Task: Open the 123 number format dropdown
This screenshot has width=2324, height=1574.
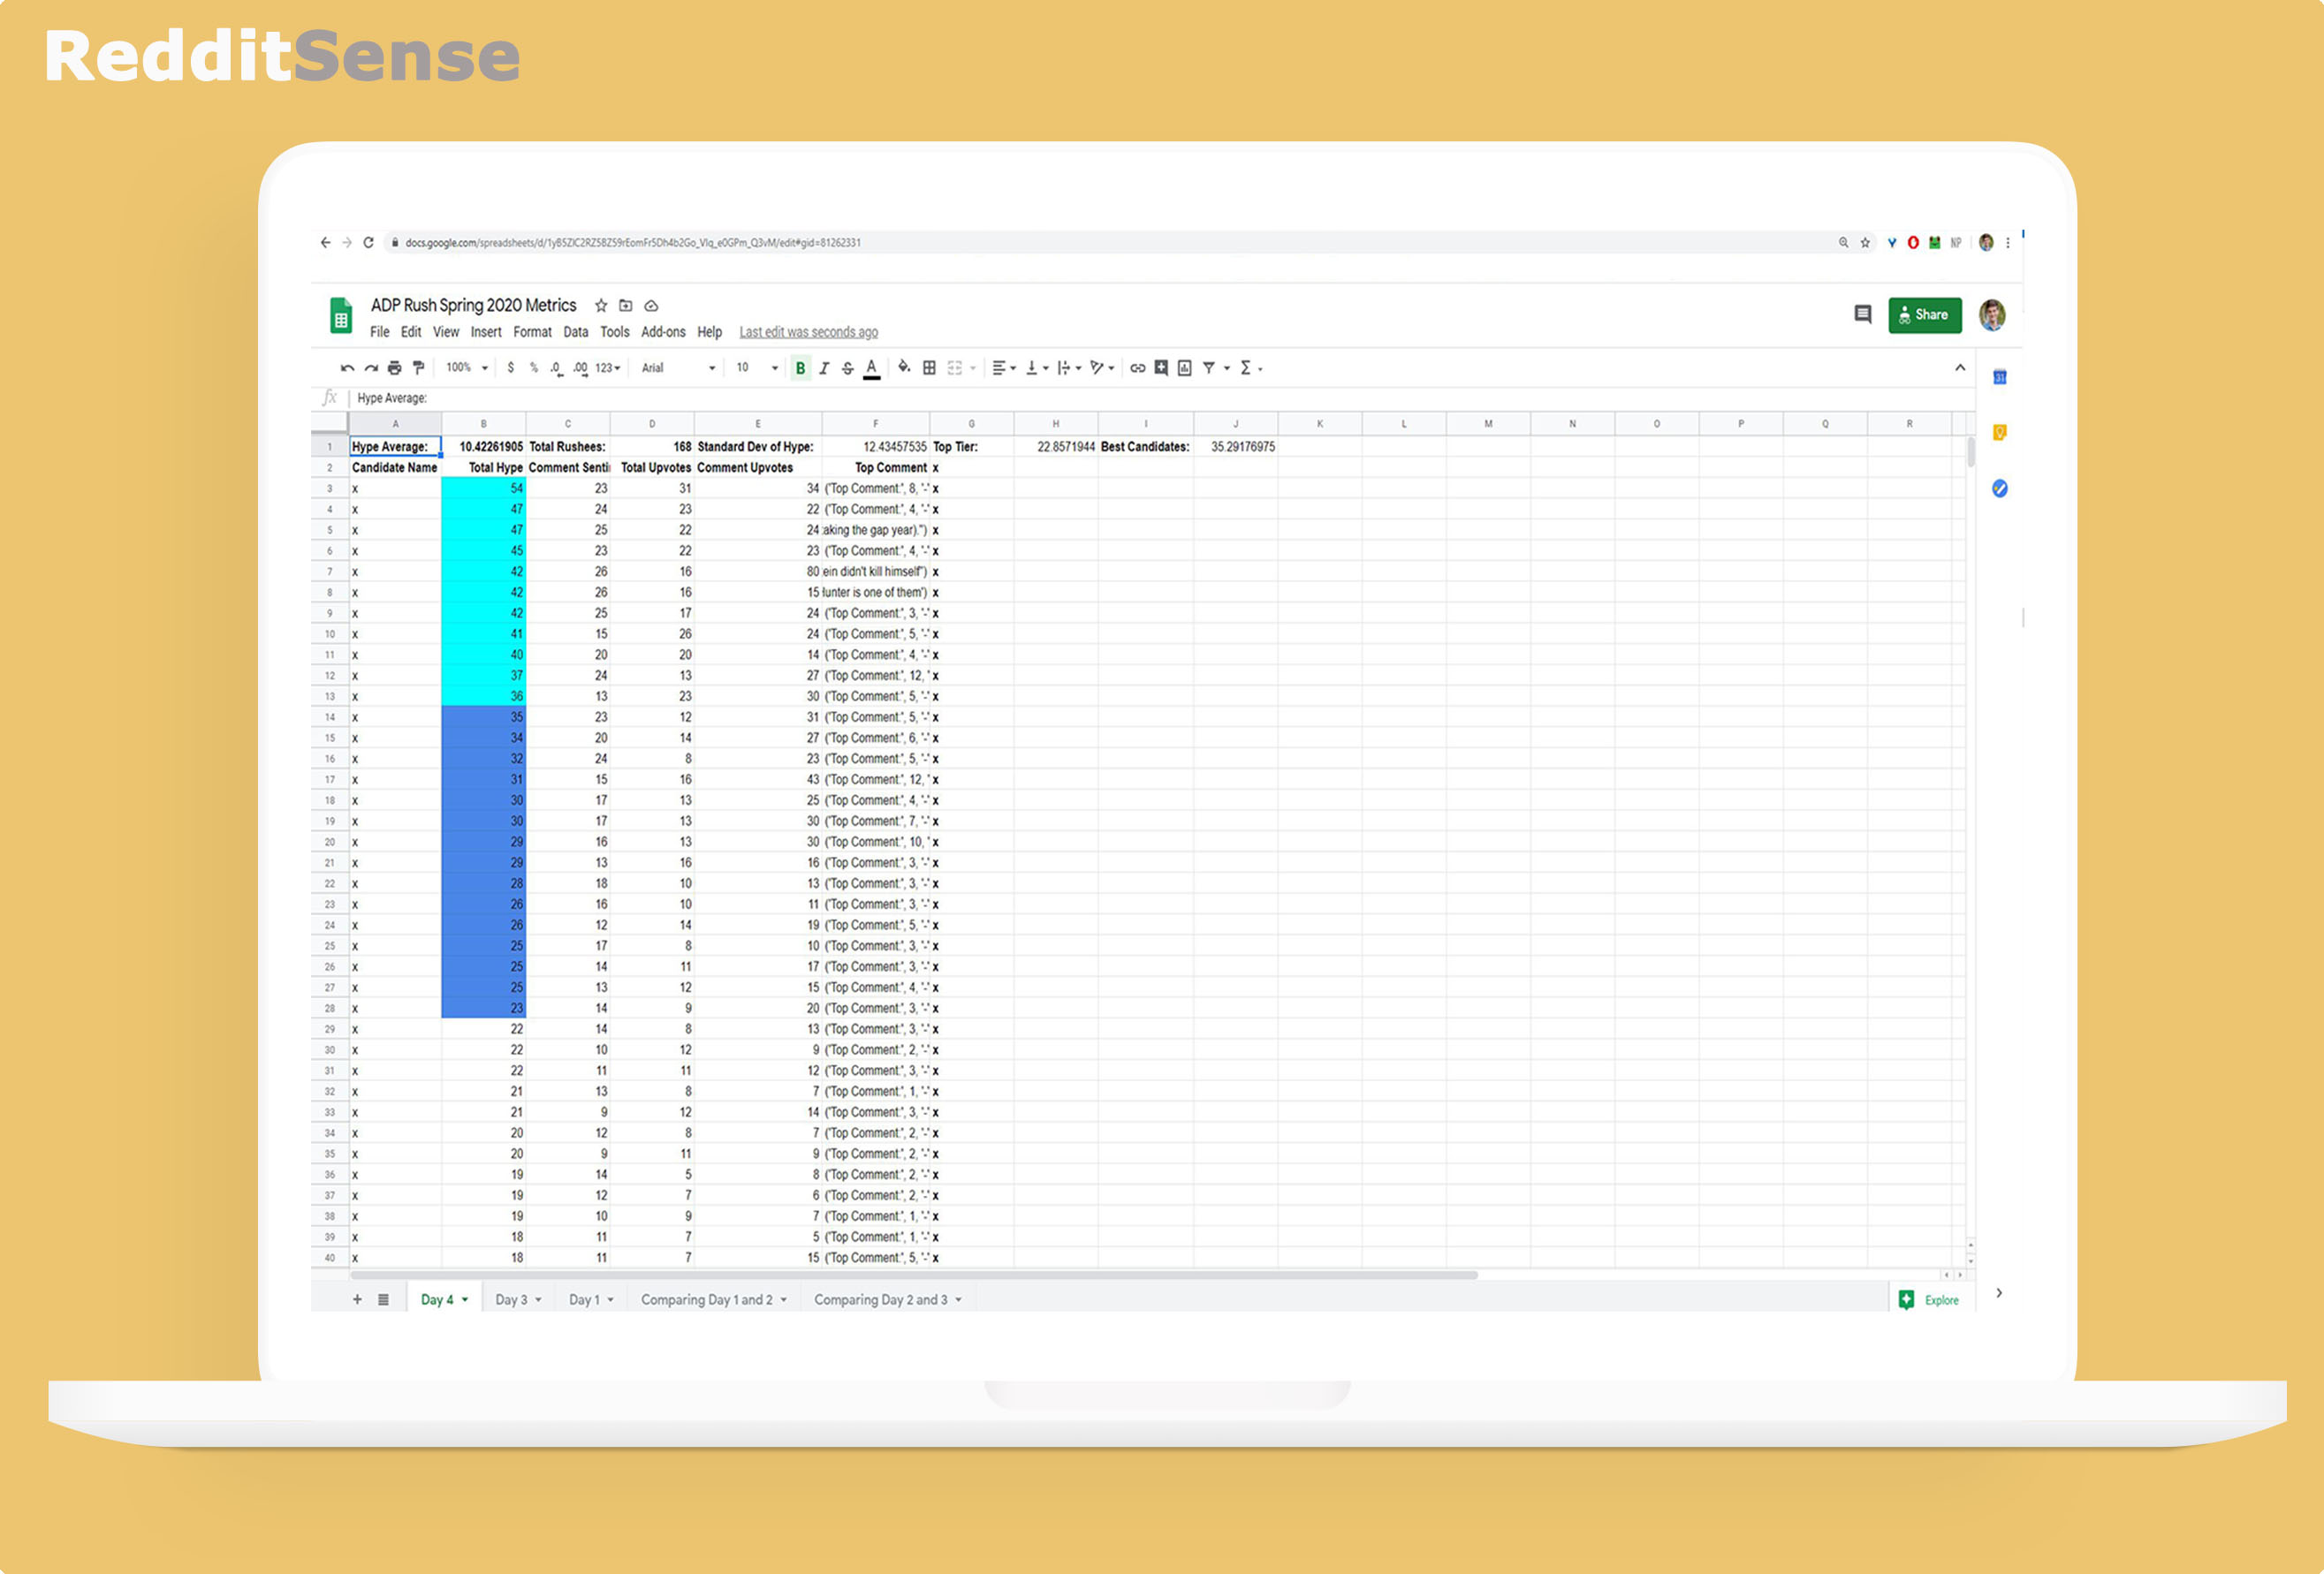Action: [x=608, y=367]
